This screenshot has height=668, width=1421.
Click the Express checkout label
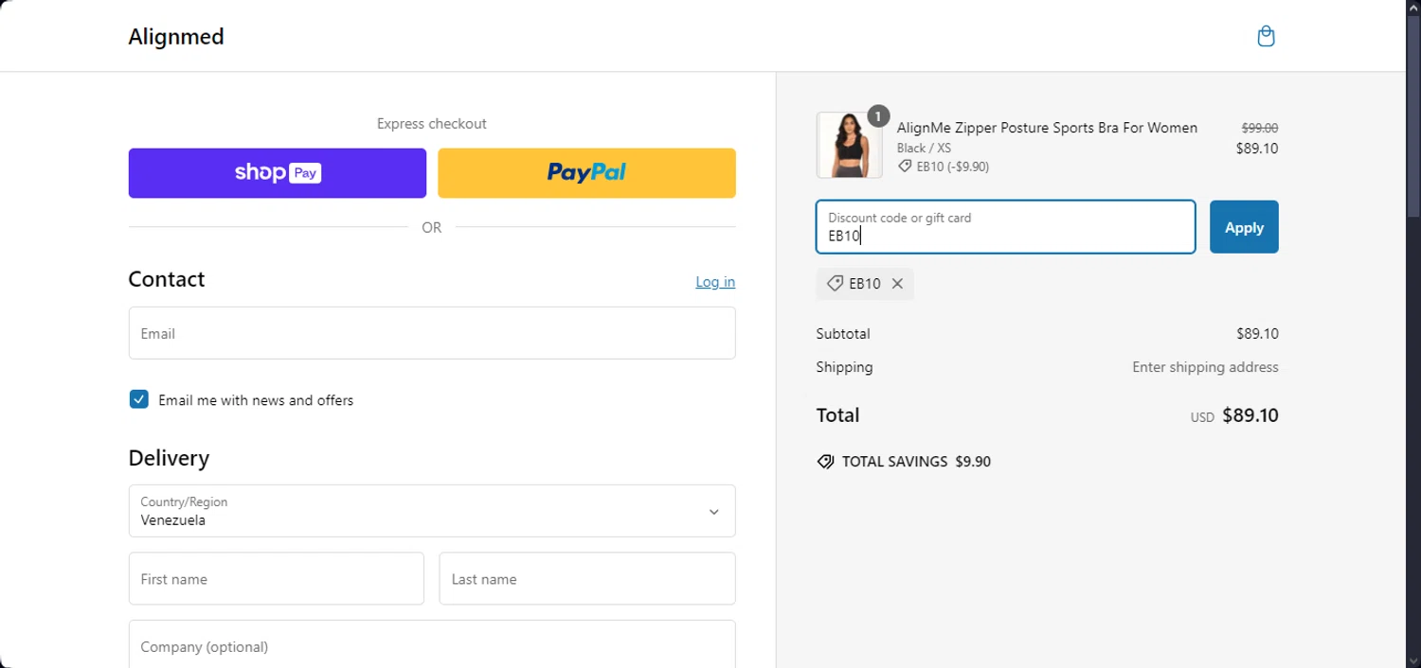click(x=432, y=124)
